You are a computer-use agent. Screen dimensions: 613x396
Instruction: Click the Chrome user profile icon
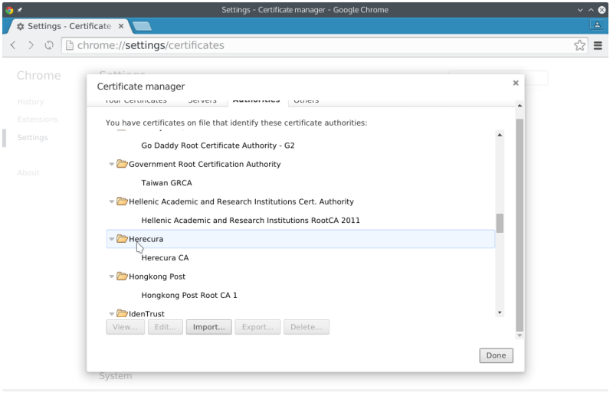point(596,25)
